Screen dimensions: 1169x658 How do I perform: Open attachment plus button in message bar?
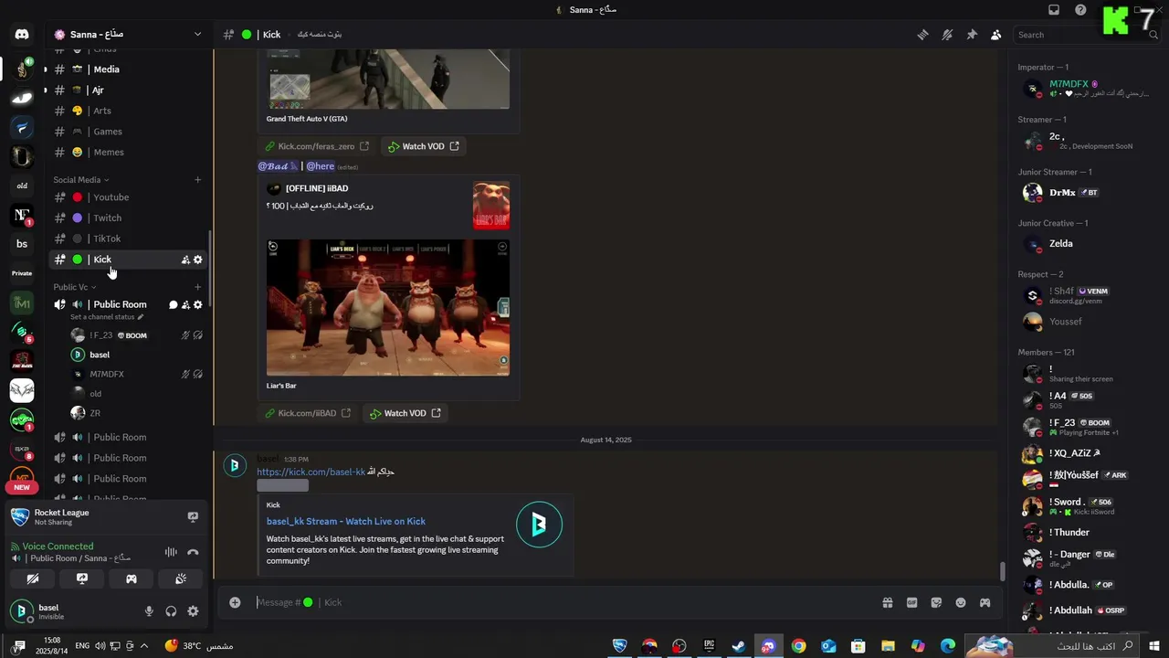(x=235, y=602)
